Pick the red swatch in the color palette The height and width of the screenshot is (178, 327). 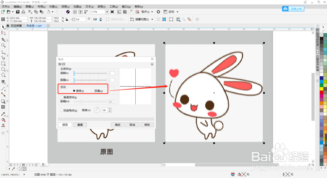tap(321, 92)
